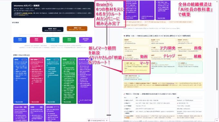Select the dark navy top node in org chart
The height and width of the screenshot is (122, 219).
point(53,29)
